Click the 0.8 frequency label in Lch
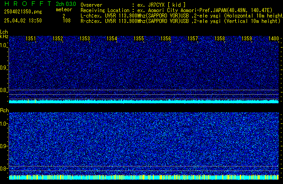Screen dimensions: 283x184 (3, 90)
